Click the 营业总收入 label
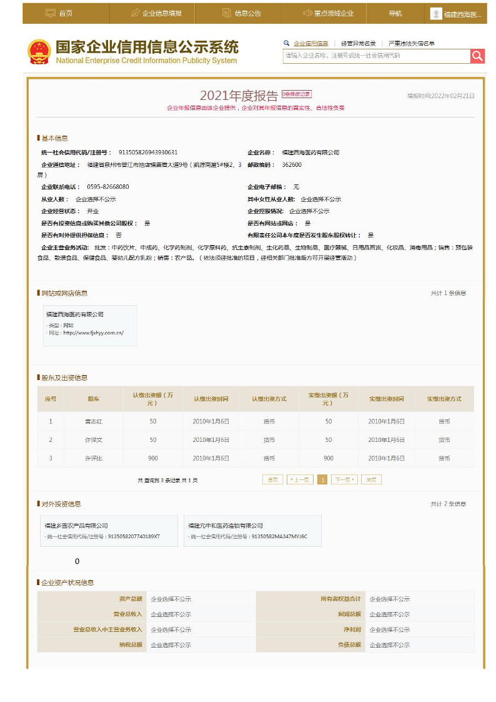 click(x=127, y=614)
